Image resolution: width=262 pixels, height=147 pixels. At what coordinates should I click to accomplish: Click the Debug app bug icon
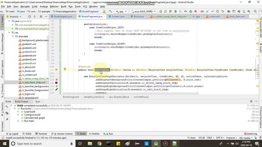tap(176, 11)
